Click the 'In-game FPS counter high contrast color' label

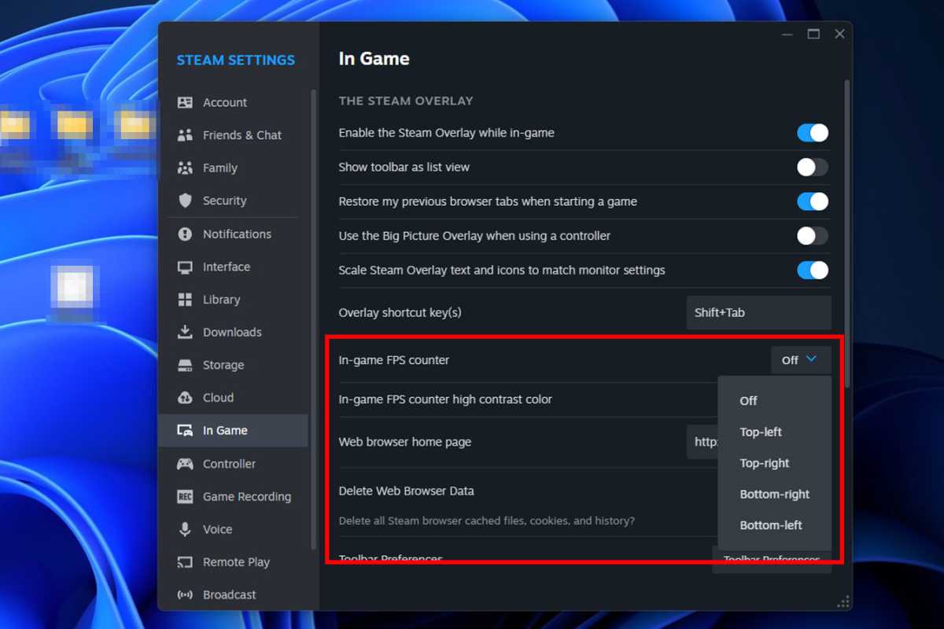pyautogui.click(x=445, y=399)
